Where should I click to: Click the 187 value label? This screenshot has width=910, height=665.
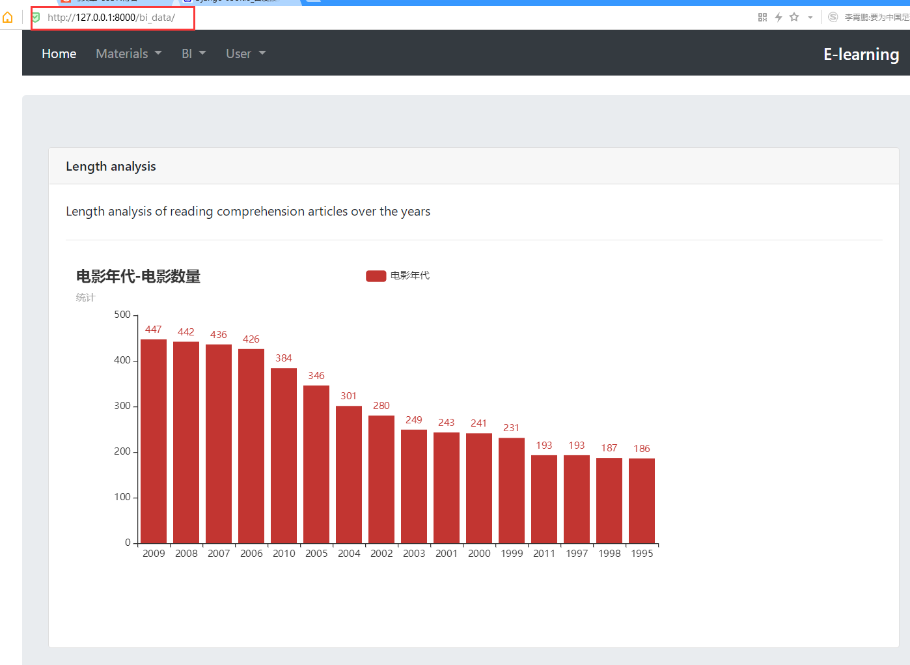(609, 448)
